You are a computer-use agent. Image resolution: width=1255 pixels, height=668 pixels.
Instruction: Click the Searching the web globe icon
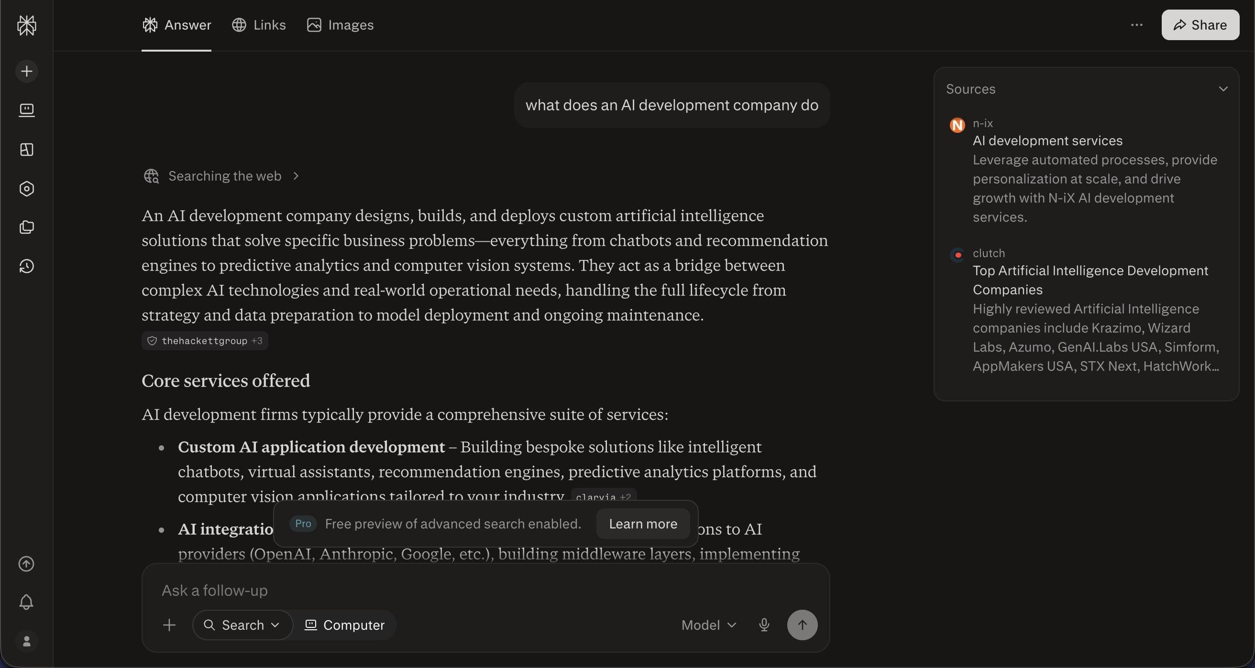(x=151, y=176)
